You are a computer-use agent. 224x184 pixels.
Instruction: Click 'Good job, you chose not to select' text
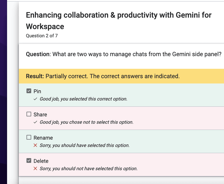pos(87,122)
